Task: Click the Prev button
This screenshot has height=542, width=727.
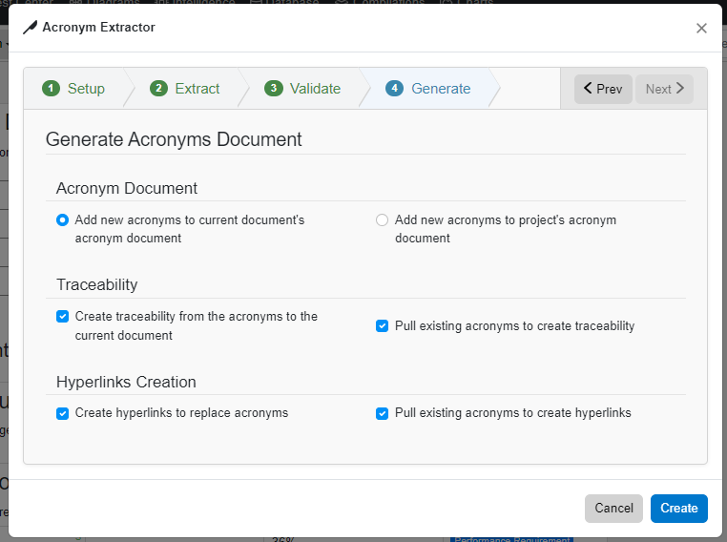Action: [603, 89]
